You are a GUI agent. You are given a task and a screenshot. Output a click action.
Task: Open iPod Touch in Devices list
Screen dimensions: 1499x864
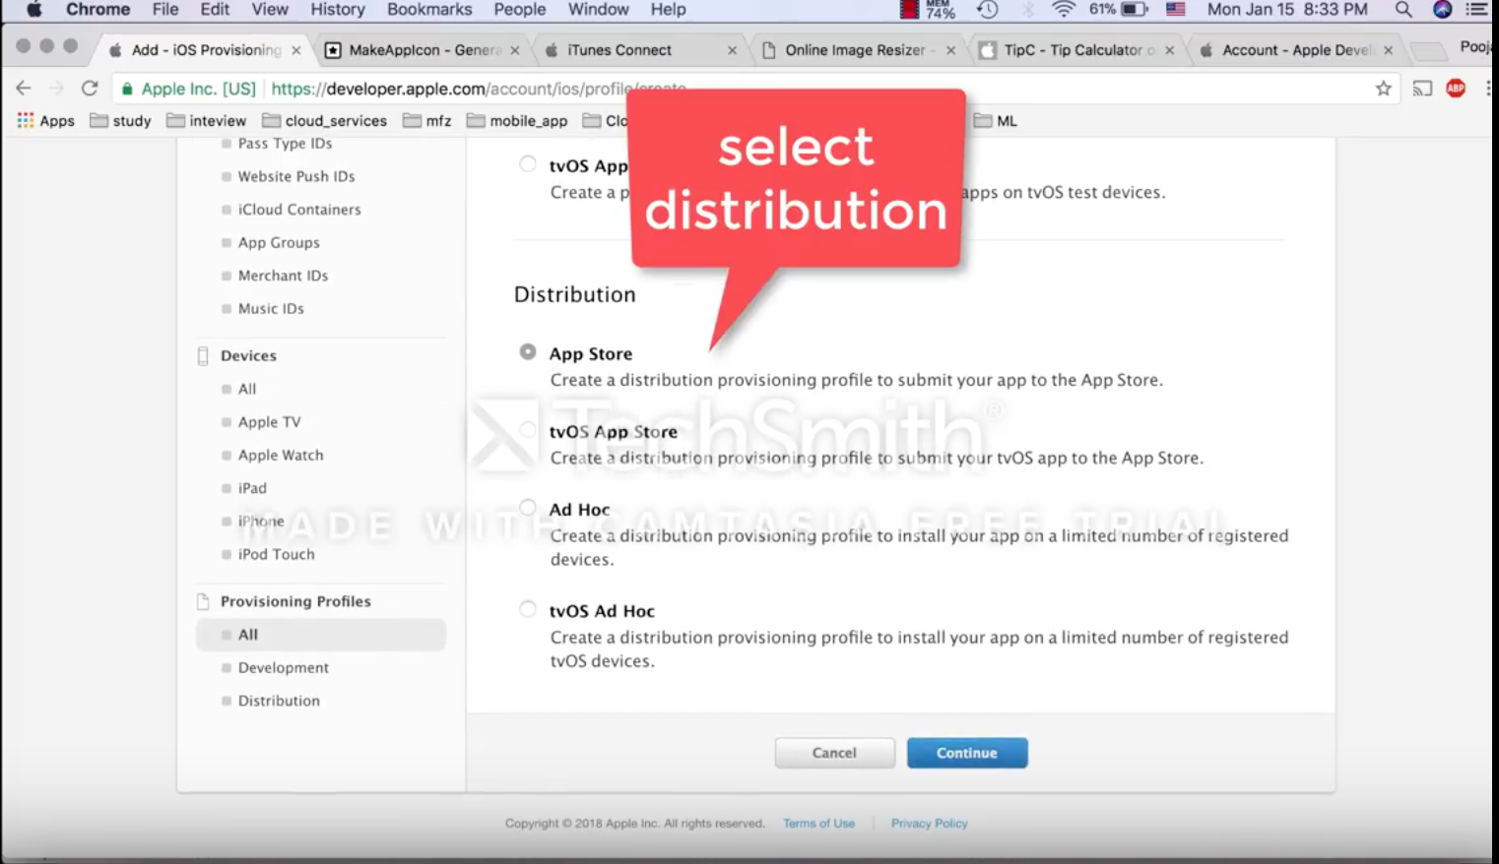[x=277, y=555]
